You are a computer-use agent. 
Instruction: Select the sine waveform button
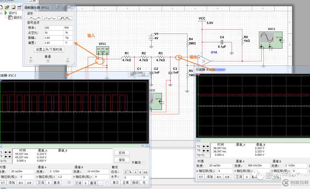pyautogui.click(x=34, y=18)
